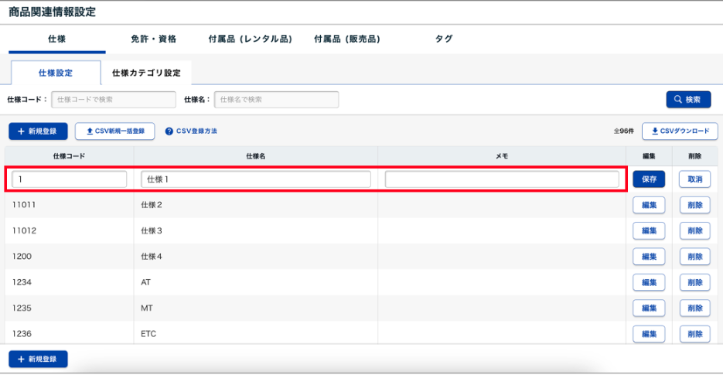Click the CSVダウンロード download button
The image size is (723, 375).
pos(680,131)
